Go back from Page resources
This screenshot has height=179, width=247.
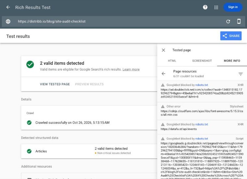pos(163,74)
